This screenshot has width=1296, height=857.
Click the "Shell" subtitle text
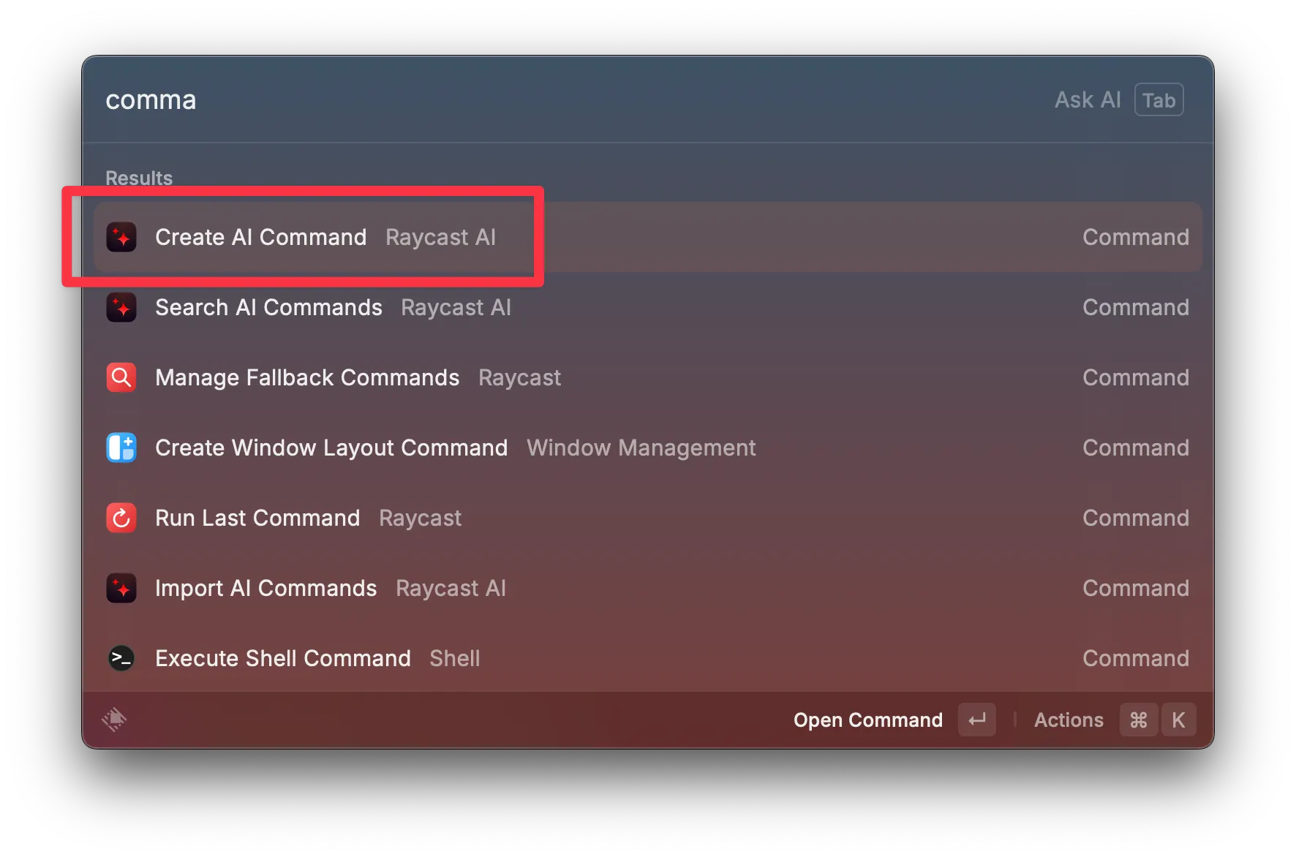coord(455,658)
